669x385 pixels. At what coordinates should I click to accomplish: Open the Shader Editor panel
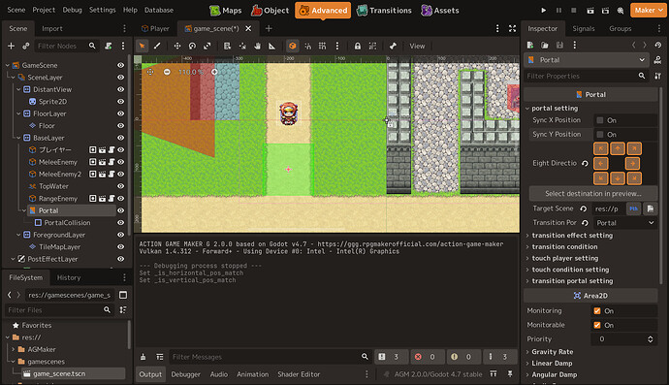[299, 374]
